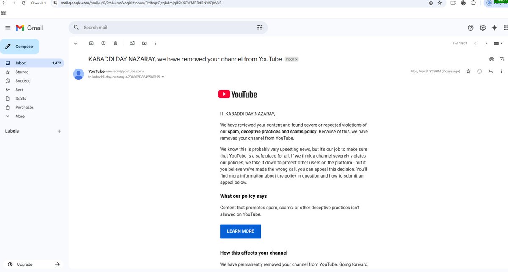Click the Upgrade button
Viewport: 508px width, 272px height.
(x=33, y=264)
